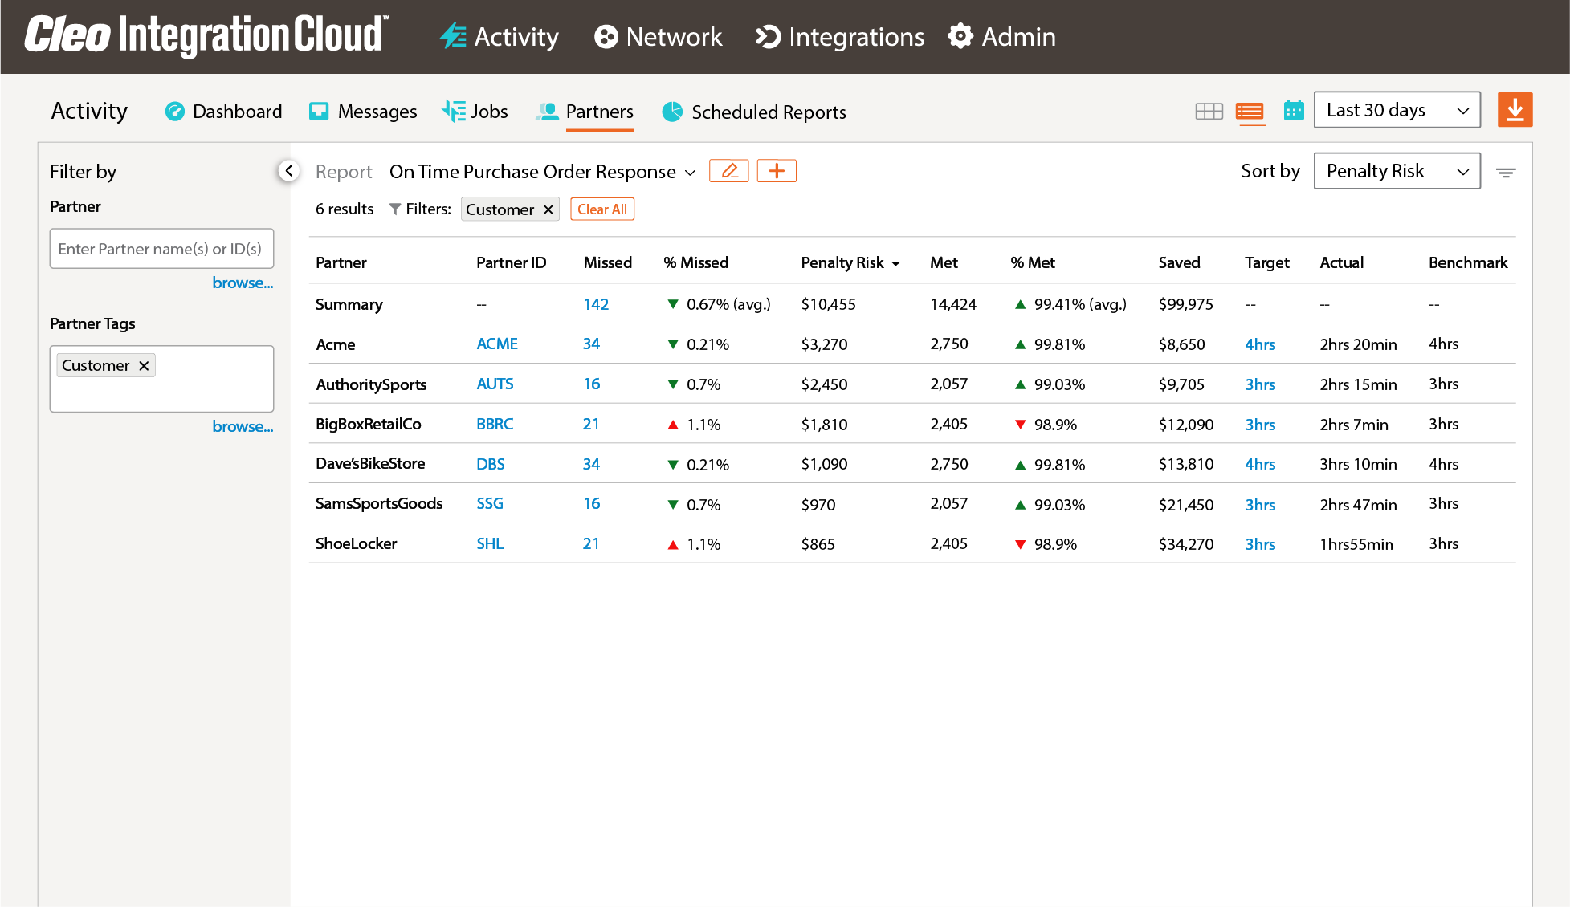Add new report with plus icon
The image size is (1570, 907).
[x=776, y=171]
